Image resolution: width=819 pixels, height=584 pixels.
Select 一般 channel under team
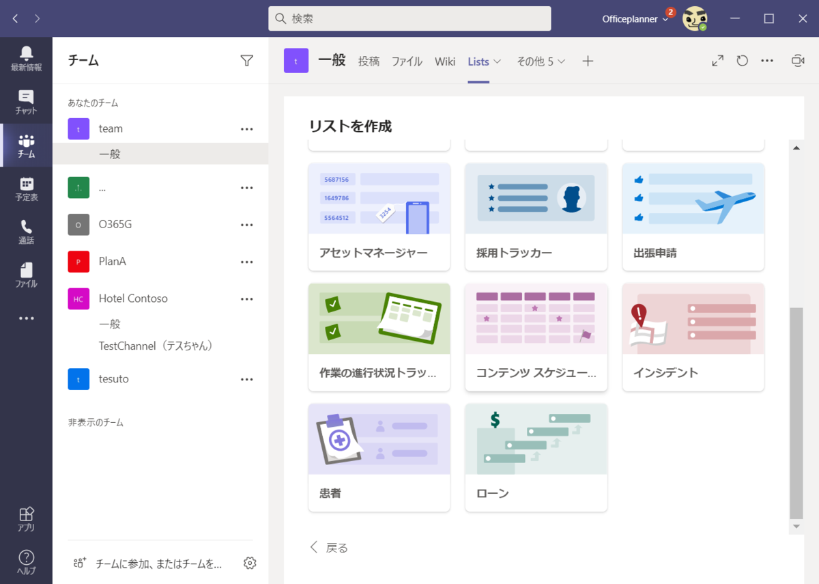160,154
